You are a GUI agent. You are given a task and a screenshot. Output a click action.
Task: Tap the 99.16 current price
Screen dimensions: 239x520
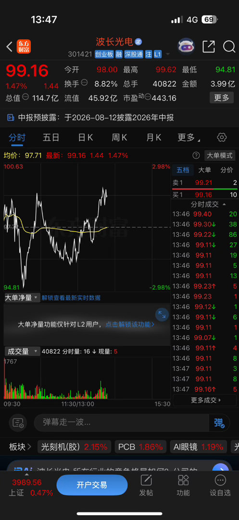(27, 71)
